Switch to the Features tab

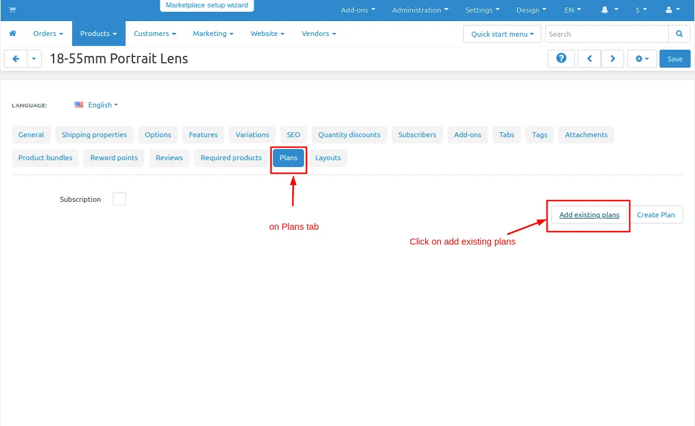[203, 135]
